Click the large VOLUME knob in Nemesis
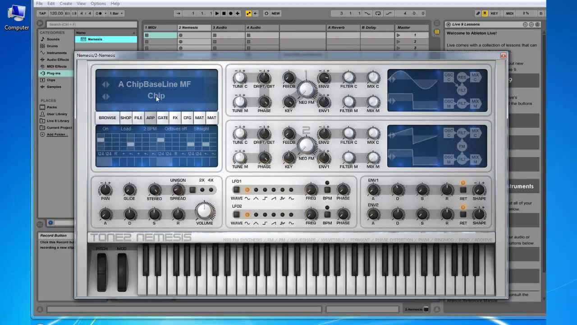Viewport: 577px width, 325px height. (205, 210)
